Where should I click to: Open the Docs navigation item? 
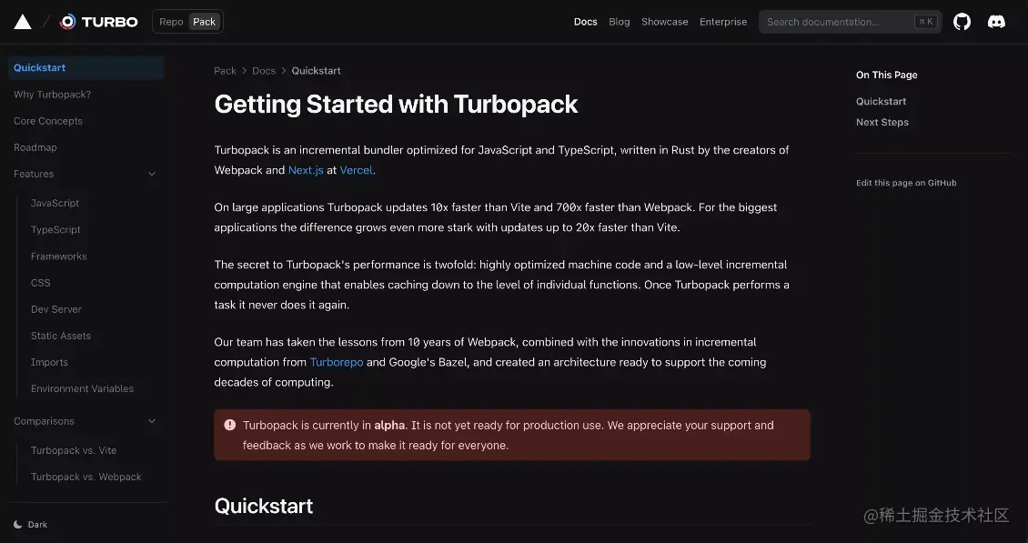[x=586, y=22]
